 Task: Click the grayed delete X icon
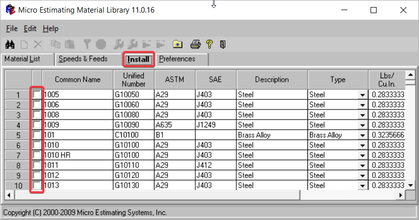pos(38,44)
